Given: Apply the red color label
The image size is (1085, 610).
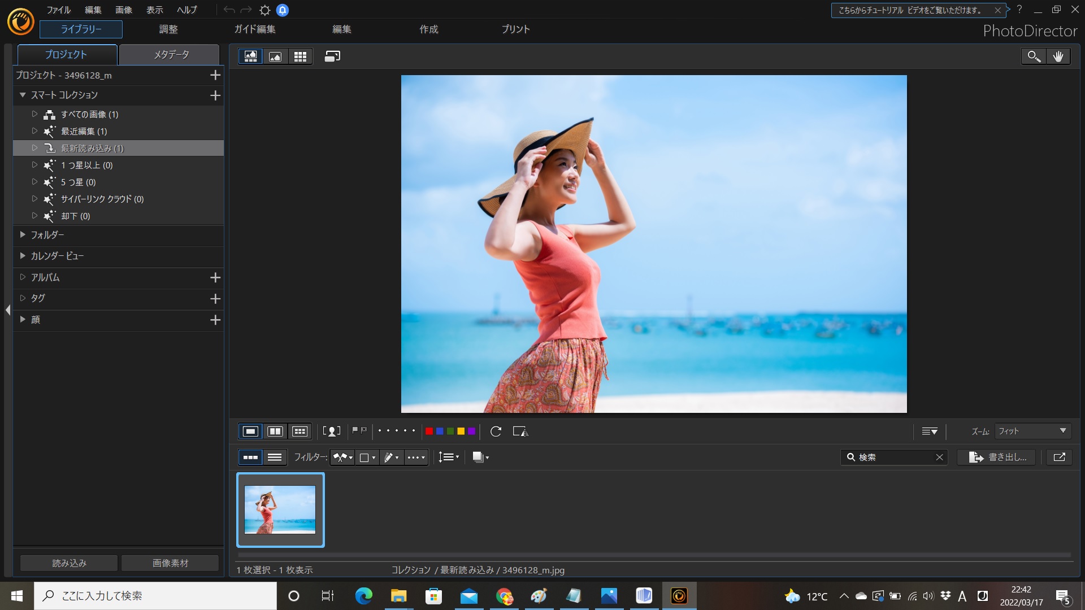Looking at the screenshot, I should pyautogui.click(x=429, y=432).
